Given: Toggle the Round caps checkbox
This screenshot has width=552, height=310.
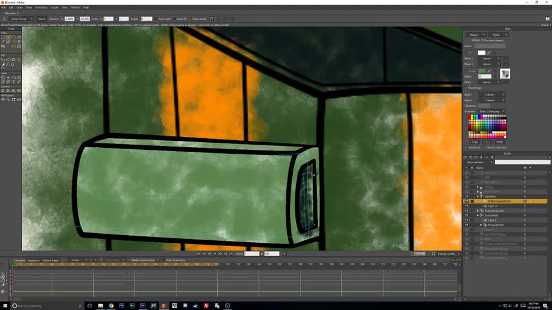Looking at the screenshot, I should click(466, 88).
